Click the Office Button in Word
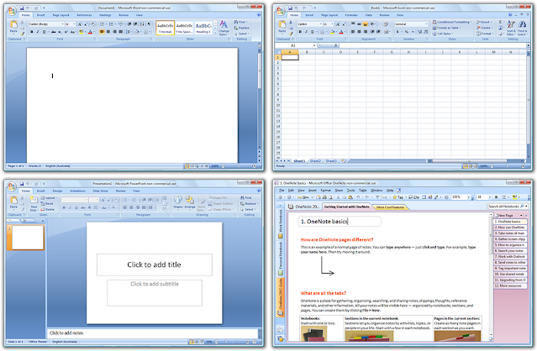 (12, 11)
